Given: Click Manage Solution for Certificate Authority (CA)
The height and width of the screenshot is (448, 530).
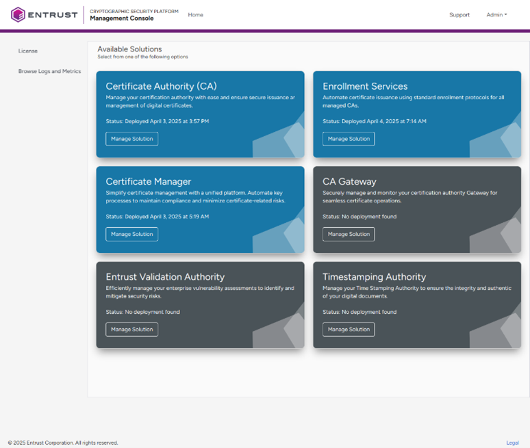Looking at the screenshot, I should pos(132,139).
